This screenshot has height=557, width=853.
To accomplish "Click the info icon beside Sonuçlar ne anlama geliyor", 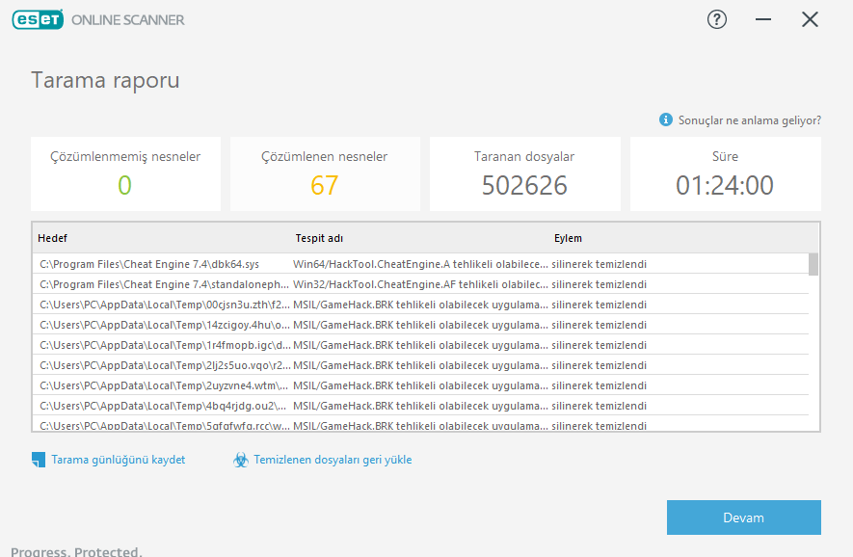I will pyautogui.click(x=665, y=119).
